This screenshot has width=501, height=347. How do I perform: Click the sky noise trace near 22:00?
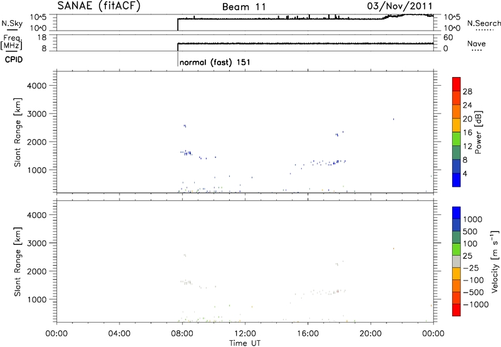coord(408,14)
